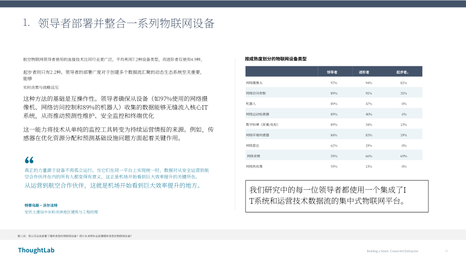Click the 6% value cell

click(404, 114)
